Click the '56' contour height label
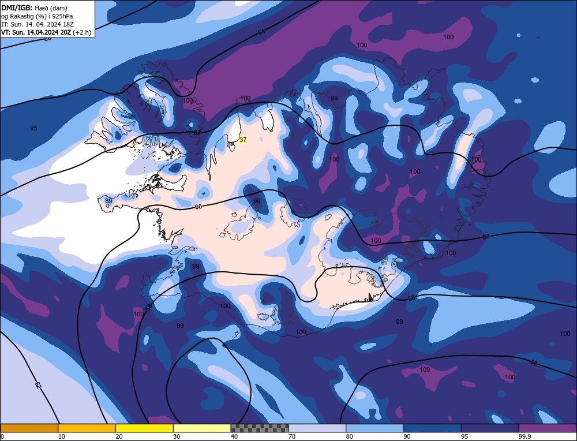 click(x=534, y=363)
